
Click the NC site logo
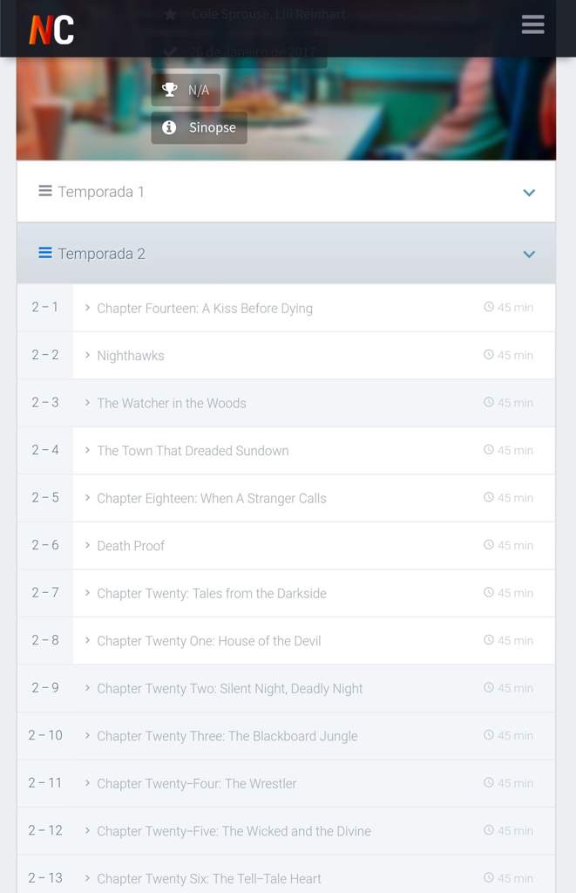click(x=51, y=30)
